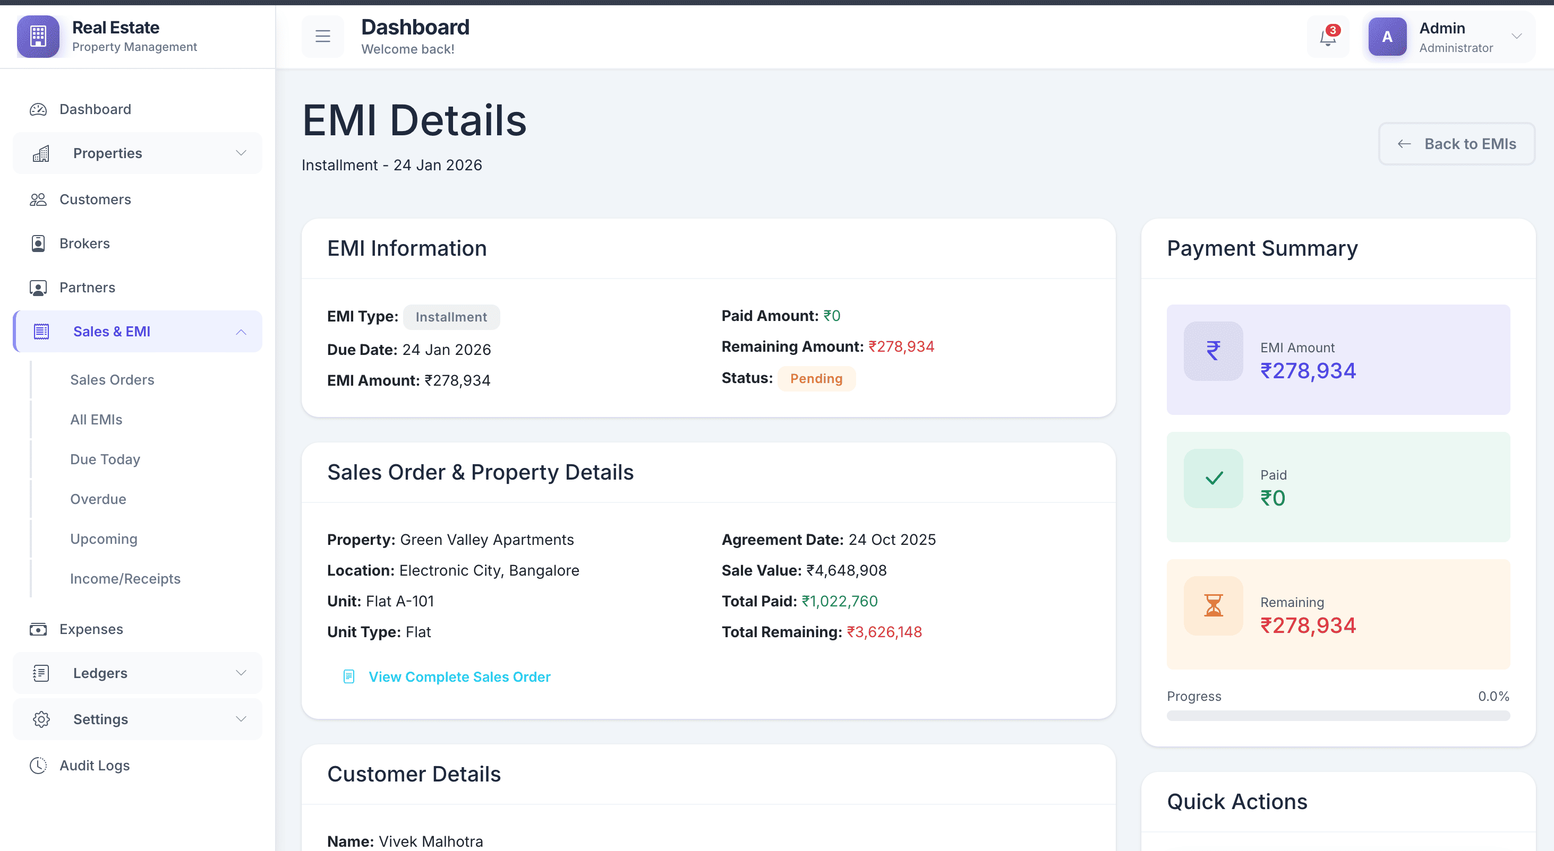
Task: Select Income/Receipts in the sidebar
Action: [x=125, y=579]
